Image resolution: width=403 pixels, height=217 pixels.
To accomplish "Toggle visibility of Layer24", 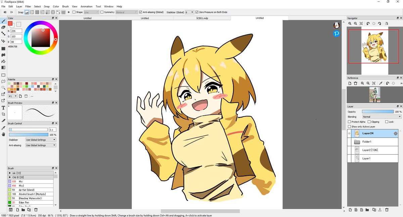I will pos(350,133).
